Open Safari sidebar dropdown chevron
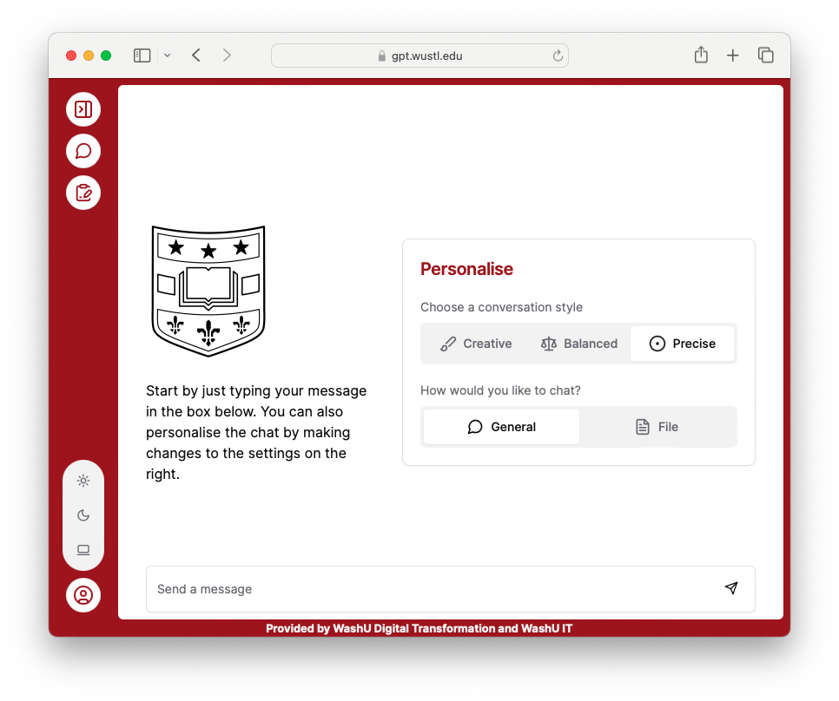Screen dimensions: 839x701 pyautogui.click(x=168, y=56)
